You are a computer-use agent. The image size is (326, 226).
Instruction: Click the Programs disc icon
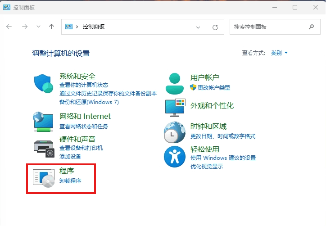pos(44,178)
